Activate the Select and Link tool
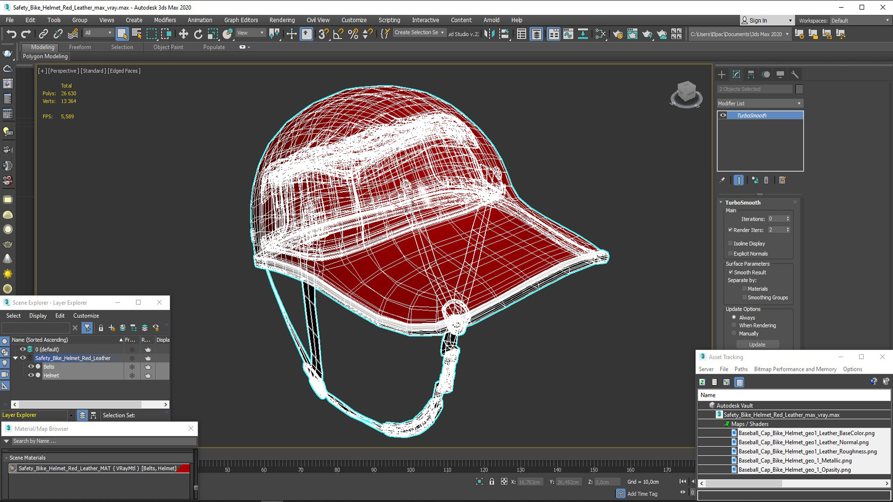The image size is (893, 502). pyautogui.click(x=43, y=33)
